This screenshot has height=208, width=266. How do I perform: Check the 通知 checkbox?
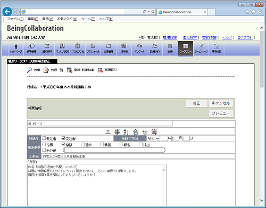pyautogui.click(x=82, y=145)
